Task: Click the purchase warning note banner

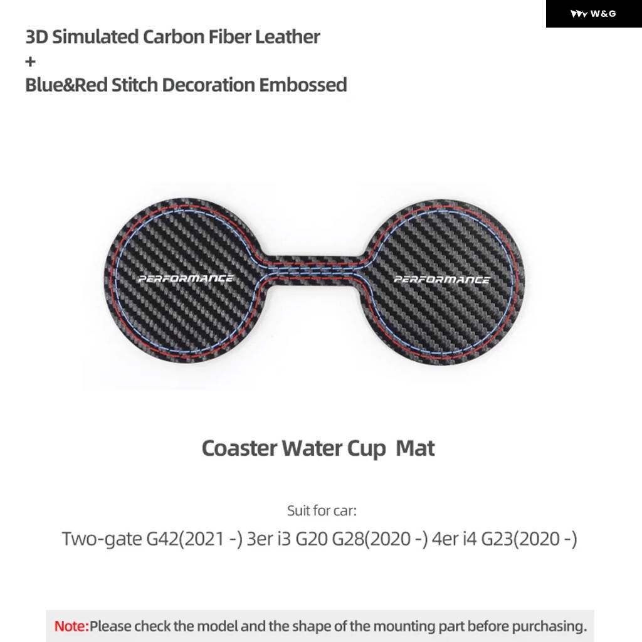Action: click(x=320, y=626)
